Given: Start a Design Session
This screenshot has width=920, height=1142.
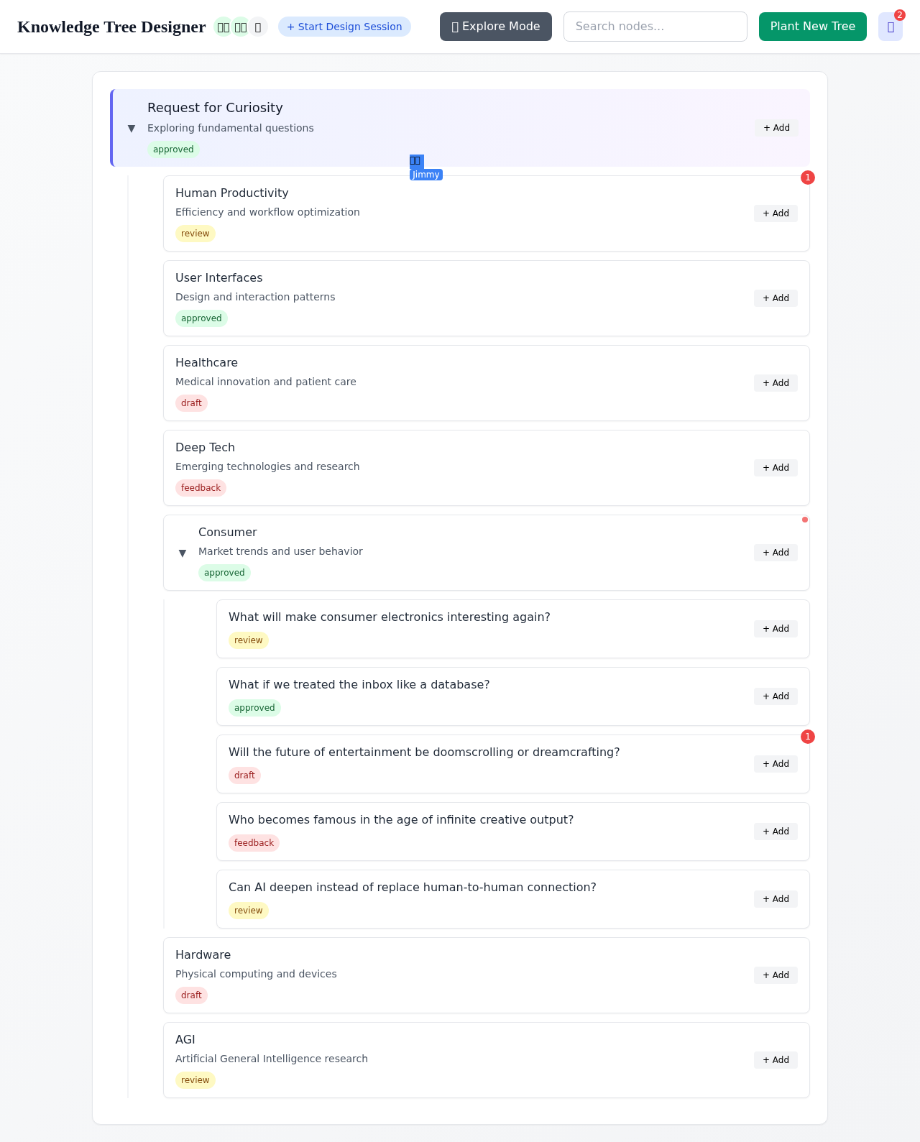Looking at the screenshot, I should click(344, 26).
